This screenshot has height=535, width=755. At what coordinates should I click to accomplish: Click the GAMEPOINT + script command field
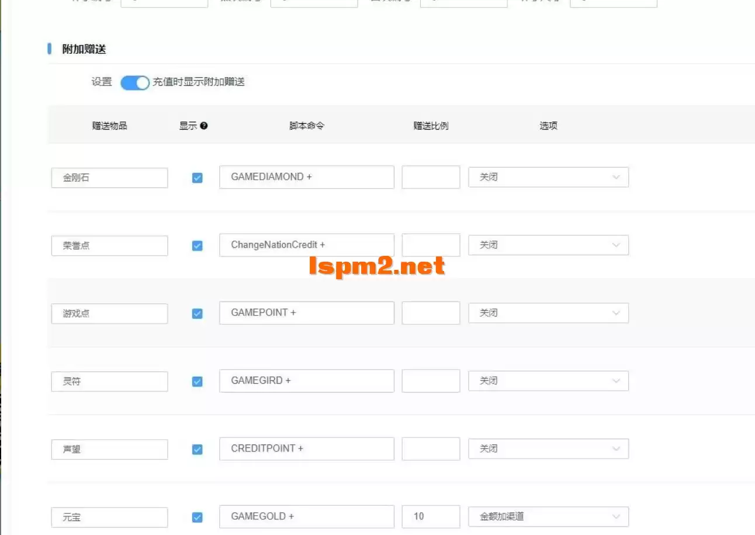pos(307,312)
